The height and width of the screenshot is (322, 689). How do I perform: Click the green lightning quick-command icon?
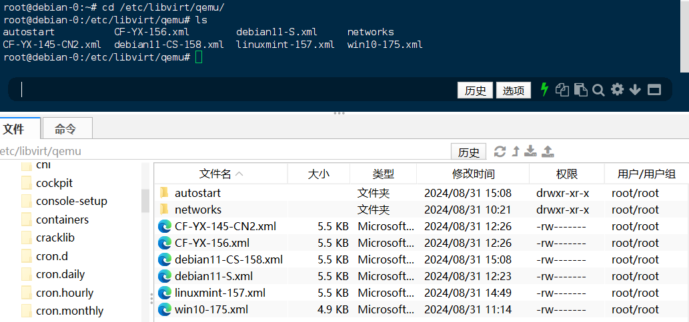[544, 90]
